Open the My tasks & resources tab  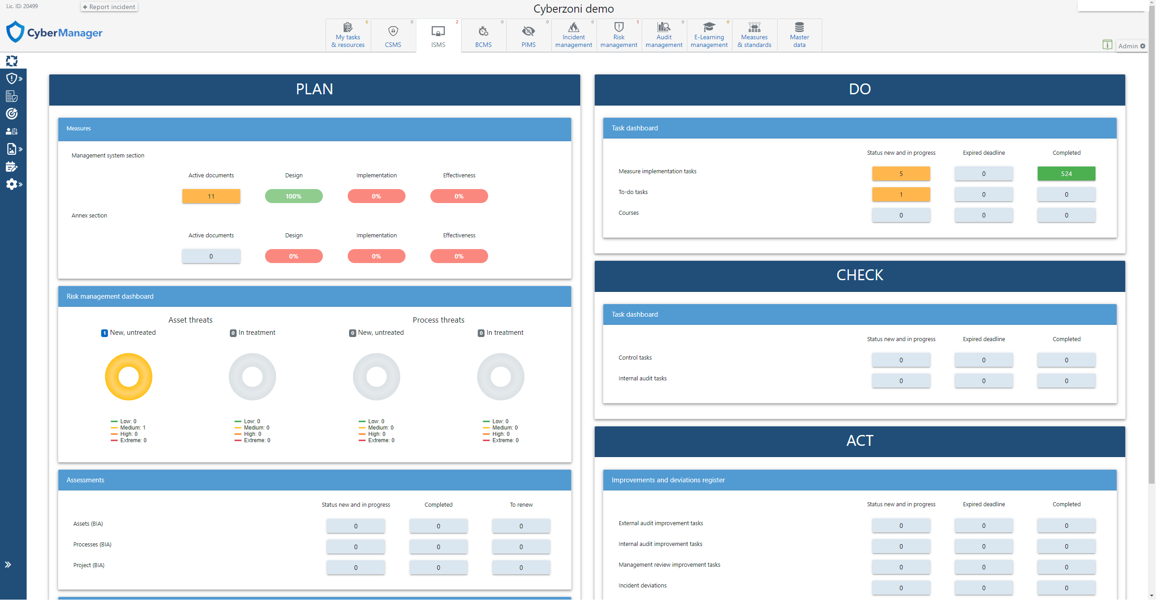coord(348,35)
